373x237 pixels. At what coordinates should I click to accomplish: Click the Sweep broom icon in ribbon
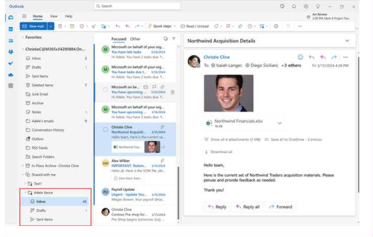tap(94, 26)
